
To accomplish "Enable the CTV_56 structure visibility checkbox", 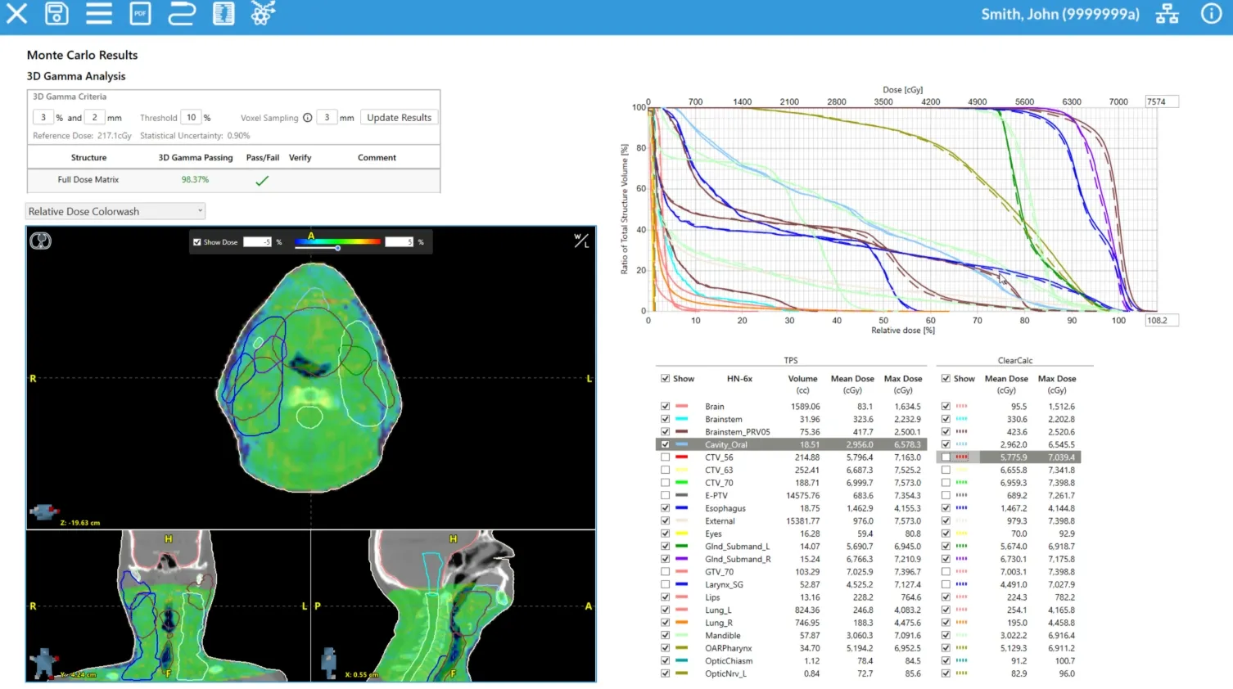I will [x=665, y=457].
